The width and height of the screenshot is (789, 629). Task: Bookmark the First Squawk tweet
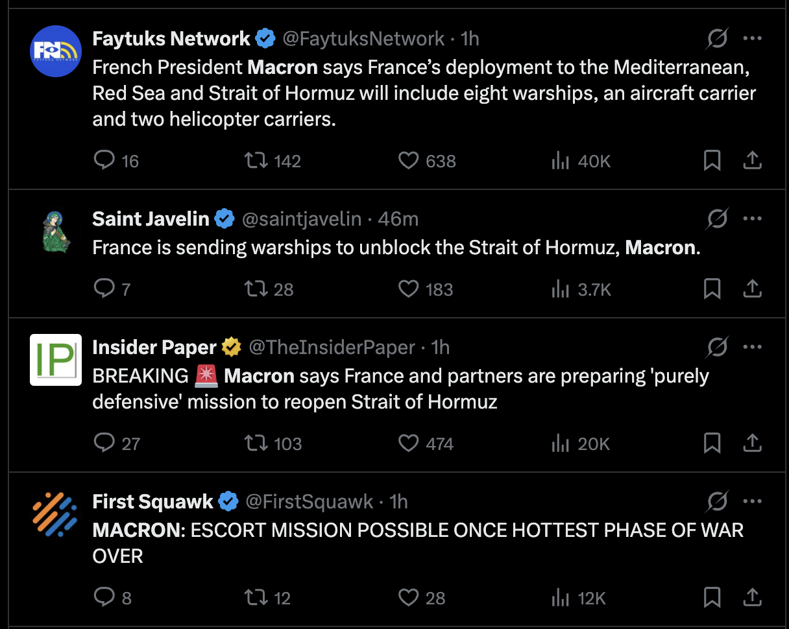pyautogui.click(x=712, y=597)
